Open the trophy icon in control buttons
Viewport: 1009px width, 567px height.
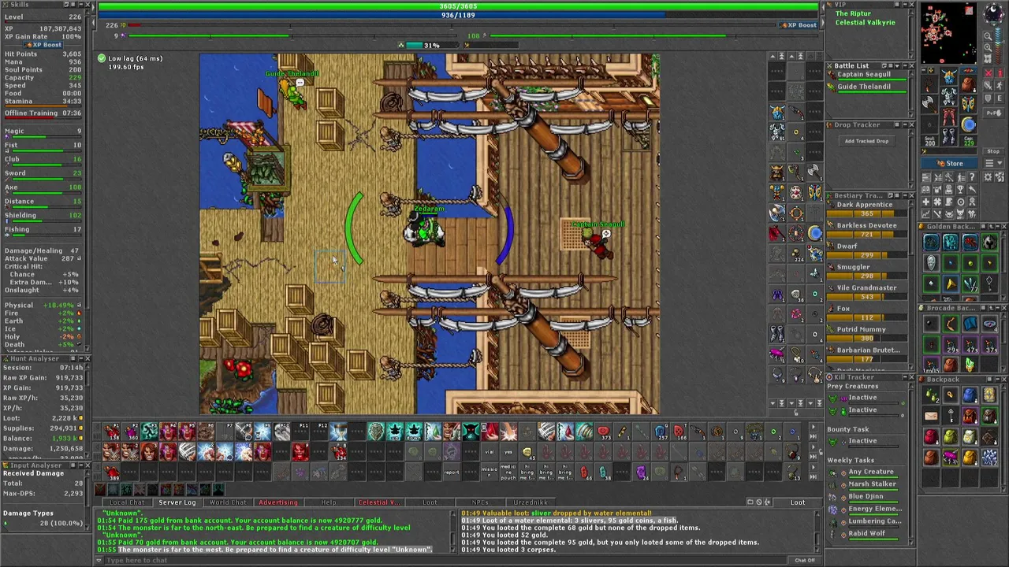(x=961, y=190)
